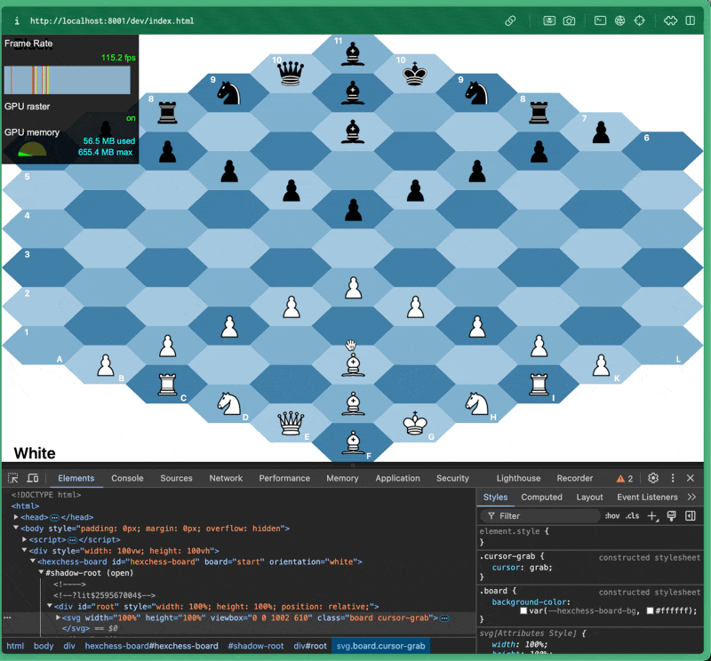Collapse the hexchess-board element node

(33, 561)
